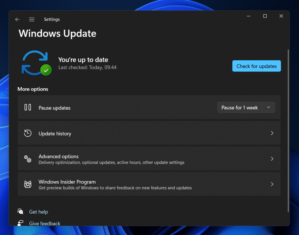
Task: Select the Settings header menu item
Action: pos(52,19)
